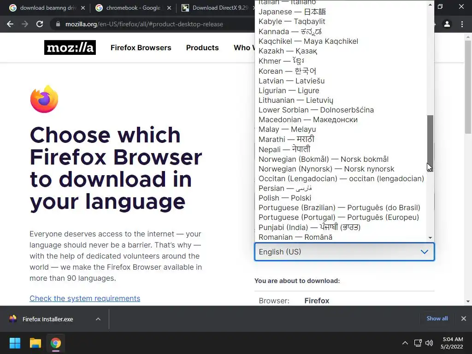Viewport: 472px width, 354px height.
Task: Switch to the chromebook Google tab
Action: pos(133,8)
